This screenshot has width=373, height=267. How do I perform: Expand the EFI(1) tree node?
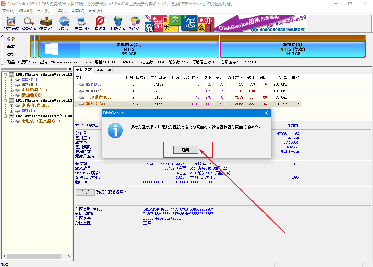click(11, 111)
